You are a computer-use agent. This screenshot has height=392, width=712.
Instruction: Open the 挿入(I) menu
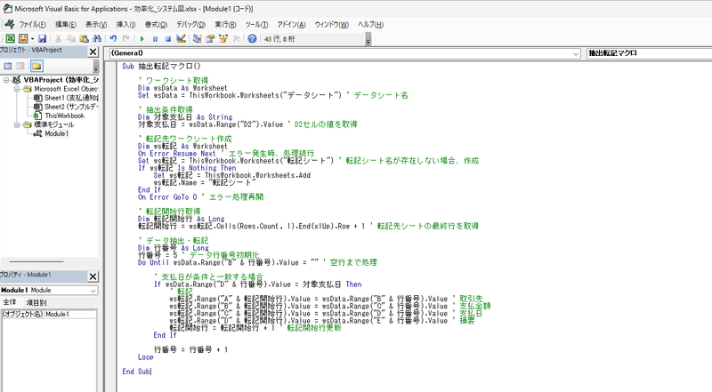[125, 25]
